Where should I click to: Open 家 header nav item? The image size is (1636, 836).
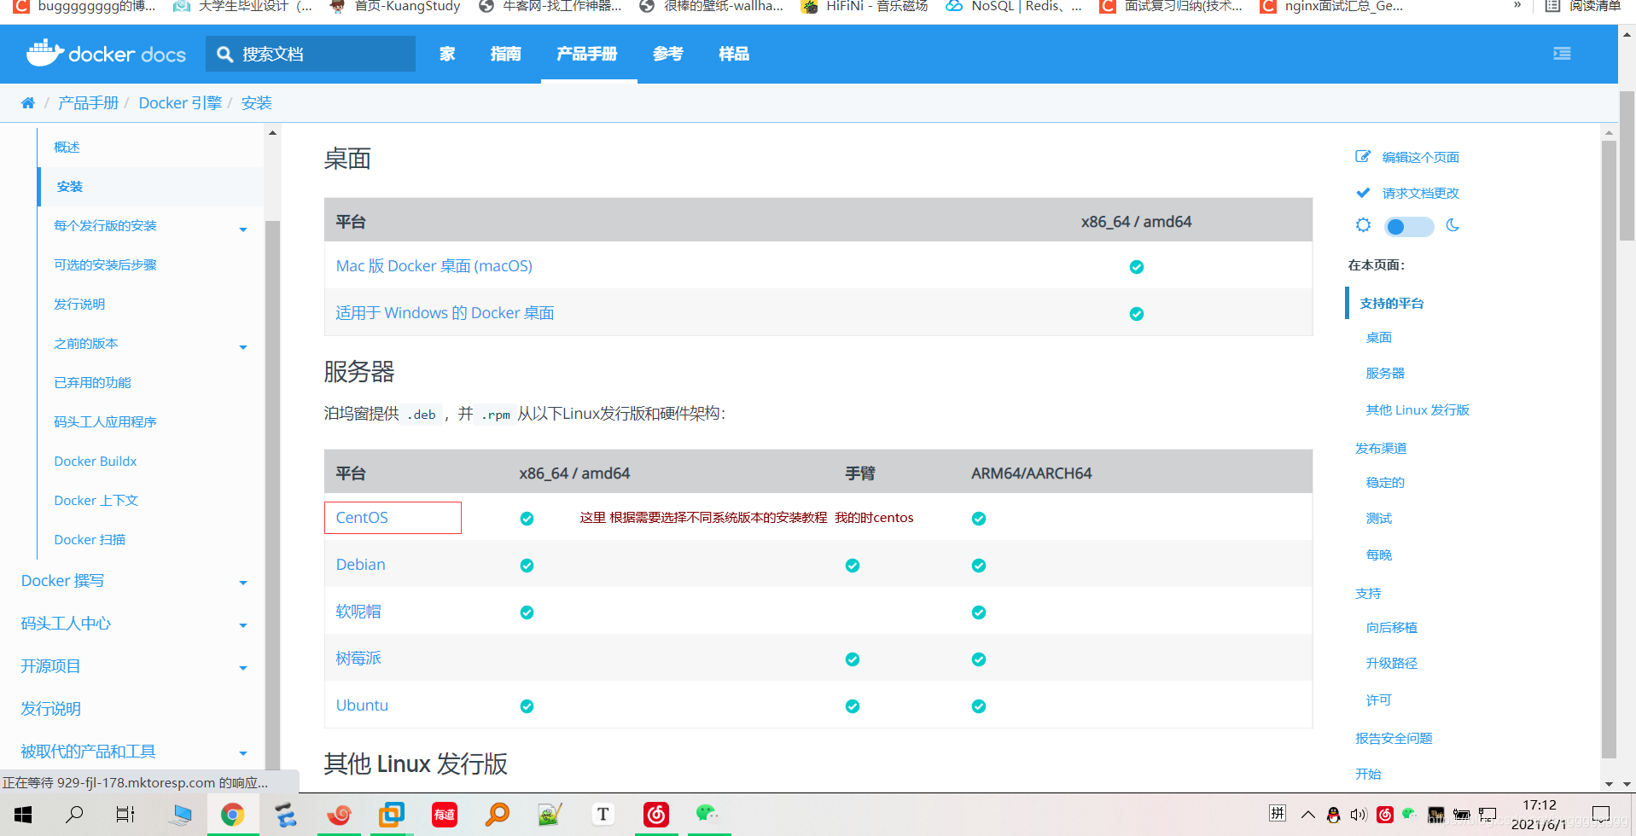[447, 54]
